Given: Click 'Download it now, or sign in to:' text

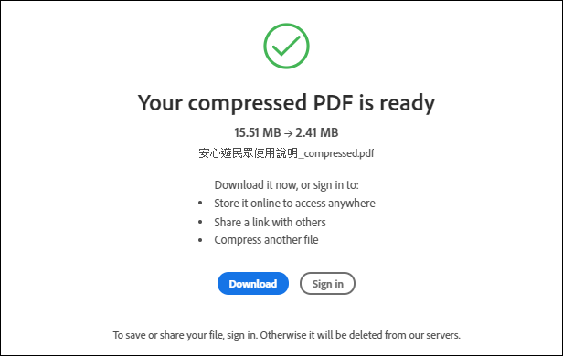Looking at the screenshot, I should pyautogui.click(x=286, y=185).
